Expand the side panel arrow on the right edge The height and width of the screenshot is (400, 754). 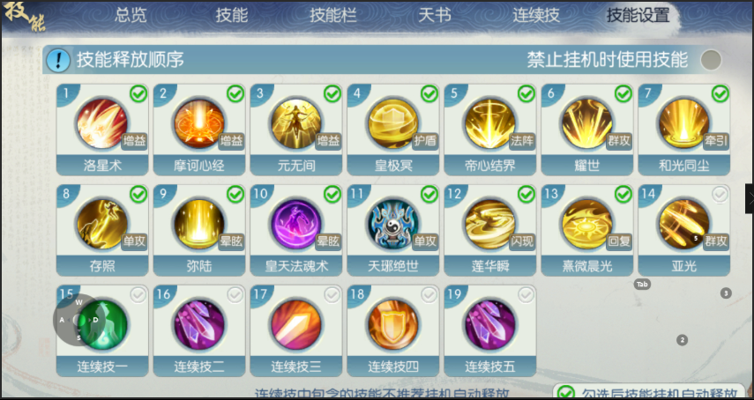[750, 198]
